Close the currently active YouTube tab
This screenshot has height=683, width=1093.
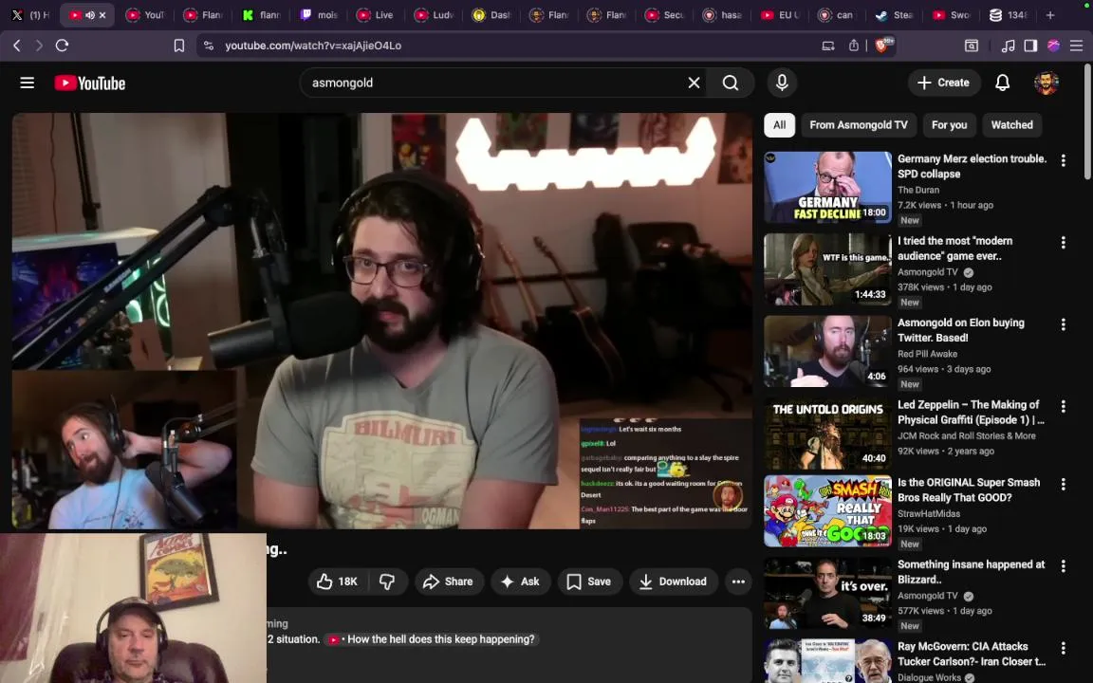[102, 14]
